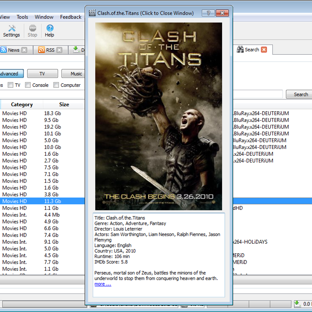Select the 7.5 Gb row
Image resolution: width=312 pixels, height=312 pixels.
42,167
